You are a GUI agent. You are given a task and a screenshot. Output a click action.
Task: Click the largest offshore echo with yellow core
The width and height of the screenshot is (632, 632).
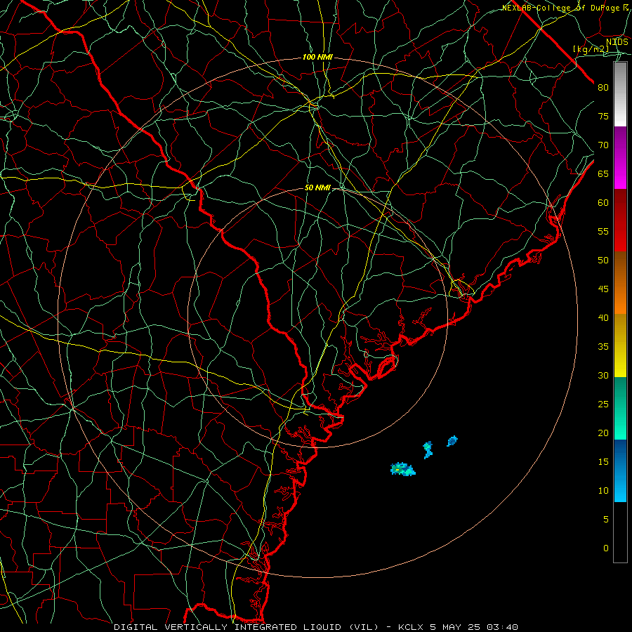402,469
